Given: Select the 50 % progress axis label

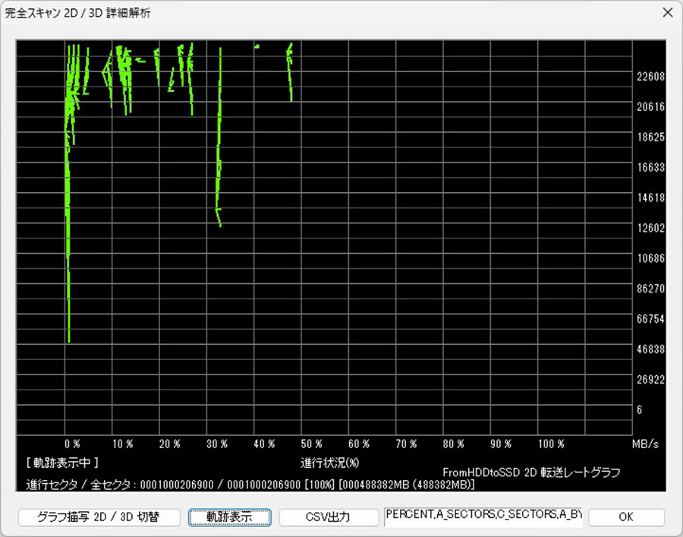Looking at the screenshot, I should pos(311,444).
